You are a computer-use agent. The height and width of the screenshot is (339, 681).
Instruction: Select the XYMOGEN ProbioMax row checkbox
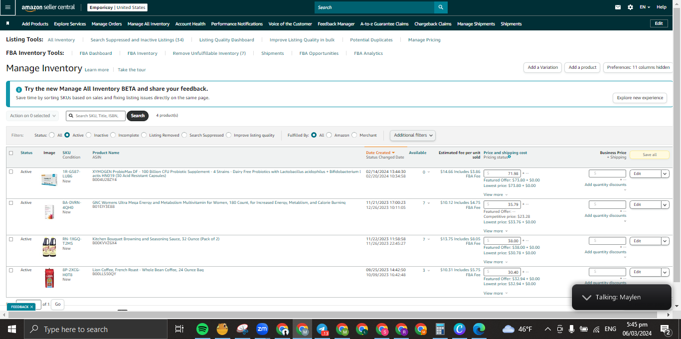point(11,171)
